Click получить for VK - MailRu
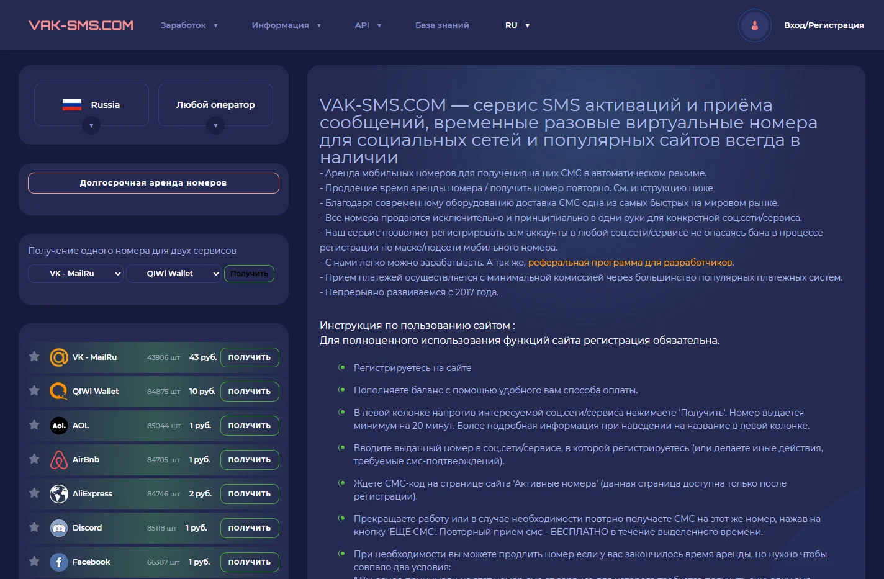Screen dimensions: 884x579 click(250, 357)
